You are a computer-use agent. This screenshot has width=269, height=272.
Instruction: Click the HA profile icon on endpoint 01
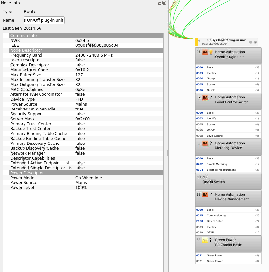(x=204, y=52)
